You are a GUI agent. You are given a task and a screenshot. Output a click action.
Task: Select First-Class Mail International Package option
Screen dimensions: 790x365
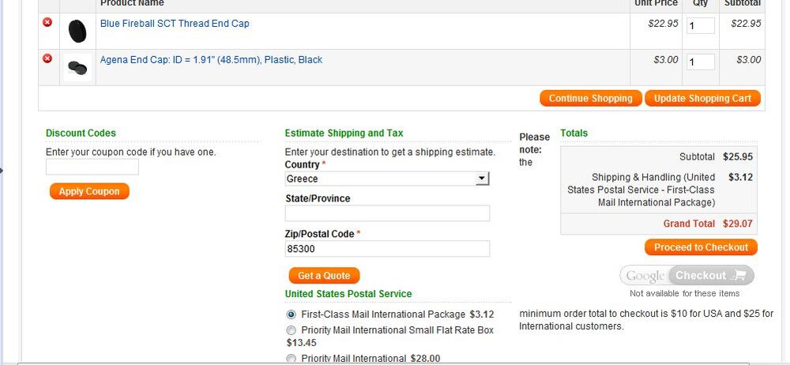[292, 314]
